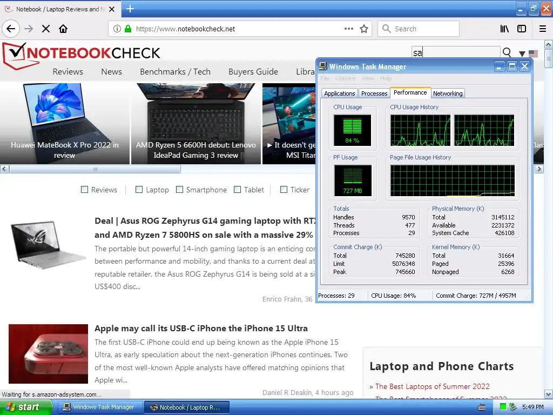Expand the dropdown arrow beside site search
553x415 pixels.
522,53
